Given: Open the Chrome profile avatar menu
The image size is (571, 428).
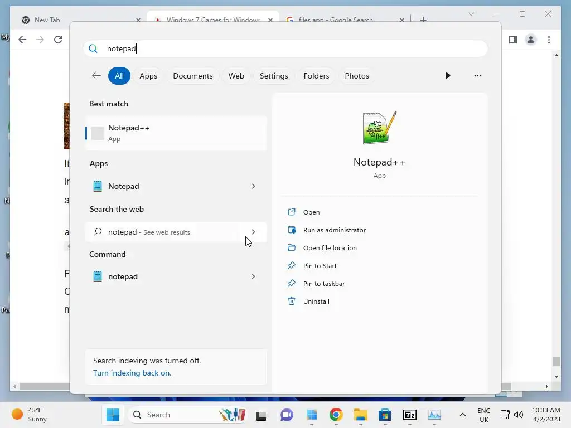Looking at the screenshot, I should pos(531,40).
